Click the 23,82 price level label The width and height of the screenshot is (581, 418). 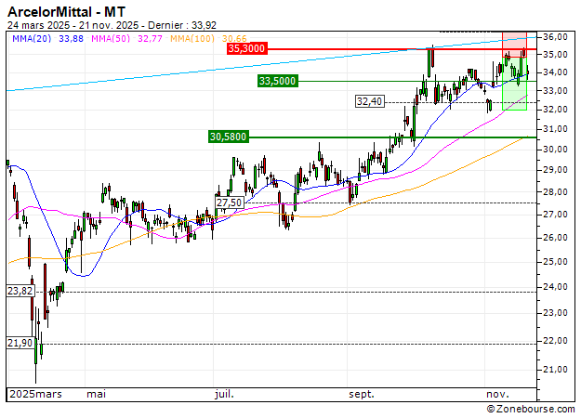20,291
